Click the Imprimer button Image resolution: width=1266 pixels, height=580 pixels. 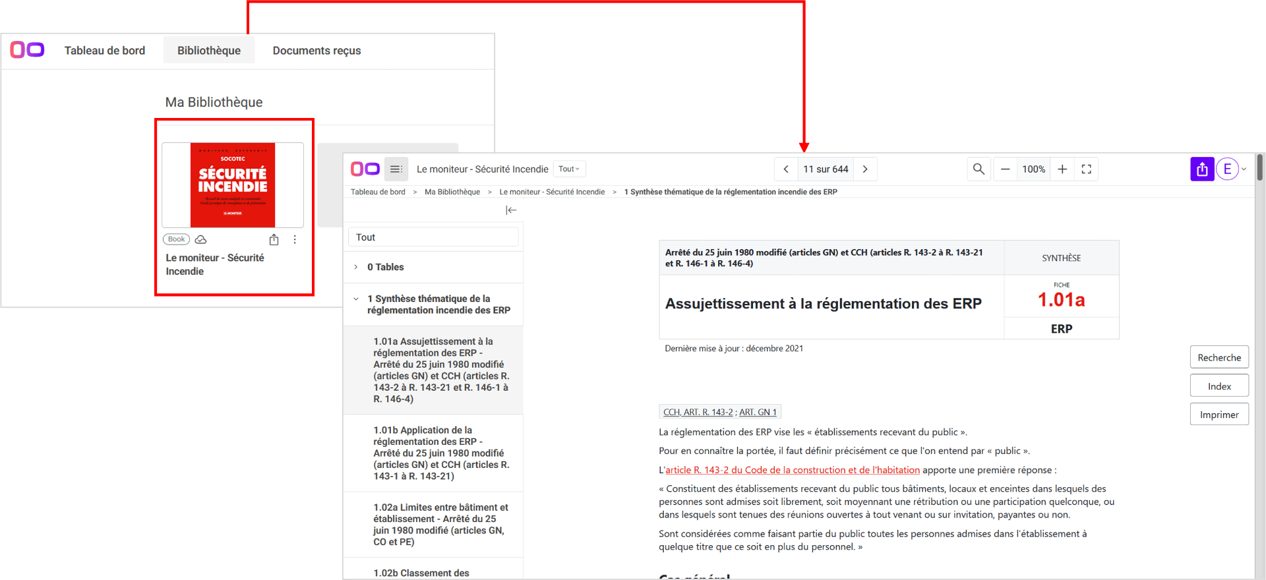pos(1219,415)
